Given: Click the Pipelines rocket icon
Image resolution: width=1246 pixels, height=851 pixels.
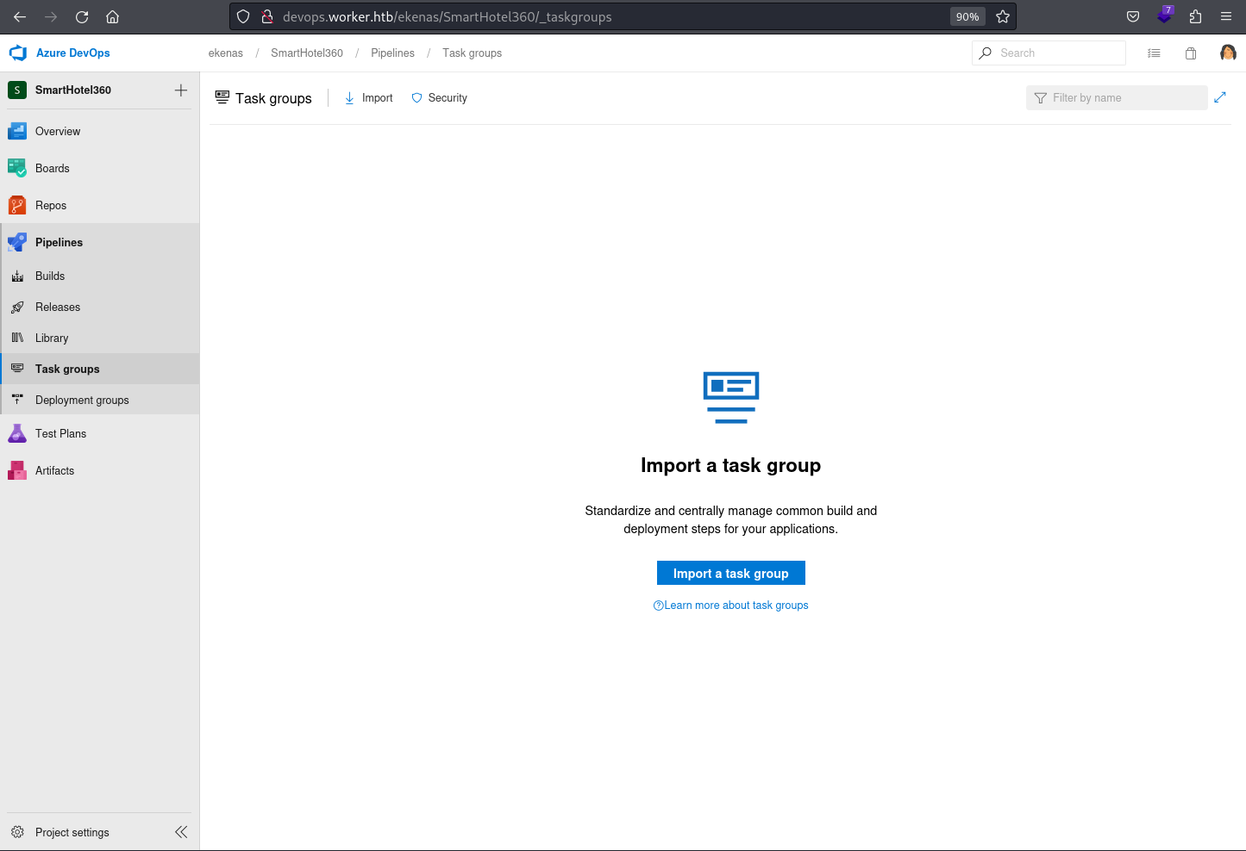Looking at the screenshot, I should [17, 242].
